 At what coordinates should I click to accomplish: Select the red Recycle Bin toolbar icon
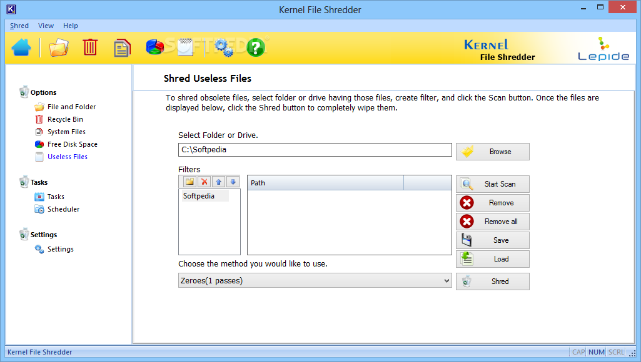(90, 47)
